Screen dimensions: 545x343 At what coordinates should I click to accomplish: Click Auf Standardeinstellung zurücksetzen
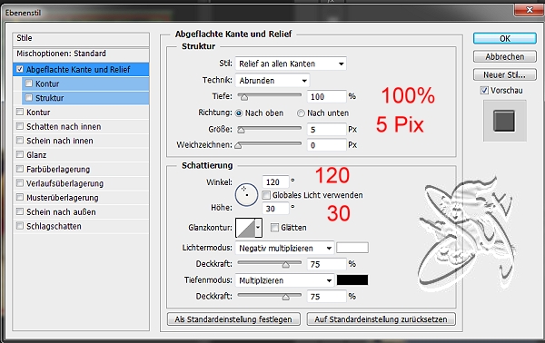(x=381, y=319)
